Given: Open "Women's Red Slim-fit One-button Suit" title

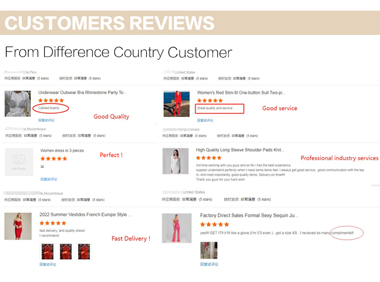Looking at the screenshot, I should point(241,92).
